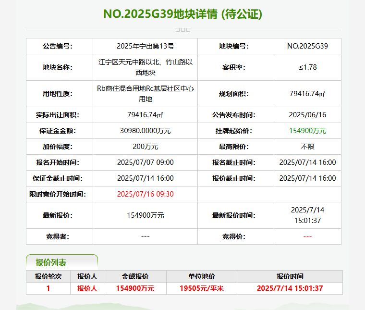Screen dimensions: 365x310
Task: Select the 加价幅度 value 200万元
Action: tap(145, 147)
